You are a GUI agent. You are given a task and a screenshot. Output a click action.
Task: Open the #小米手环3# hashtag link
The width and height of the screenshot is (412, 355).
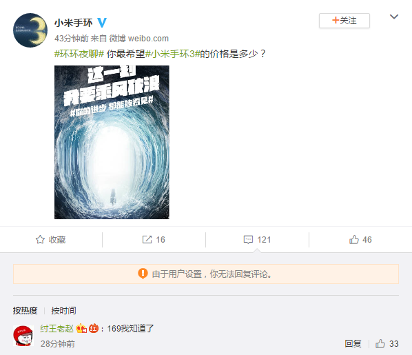pos(173,54)
